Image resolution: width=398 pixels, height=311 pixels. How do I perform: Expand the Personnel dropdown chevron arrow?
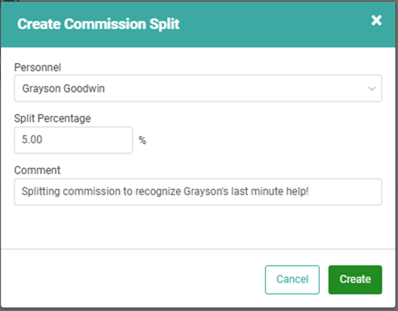[371, 89]
